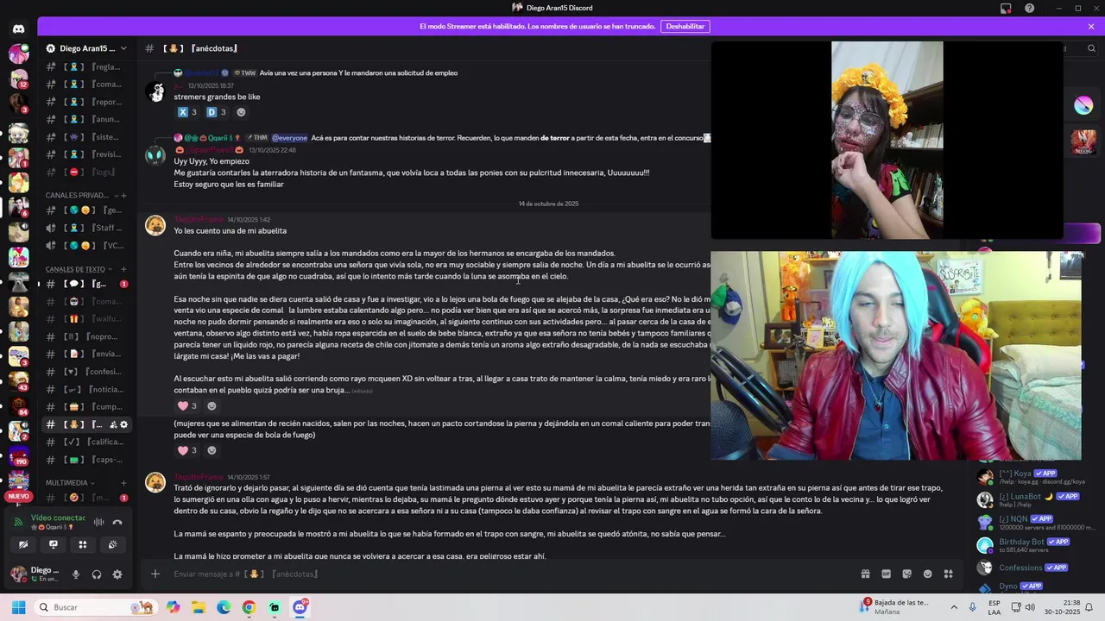Open weather widget Bajada de las temperaturas
Viewport: 1105px width, 621px height.
[x=895, y=607]
